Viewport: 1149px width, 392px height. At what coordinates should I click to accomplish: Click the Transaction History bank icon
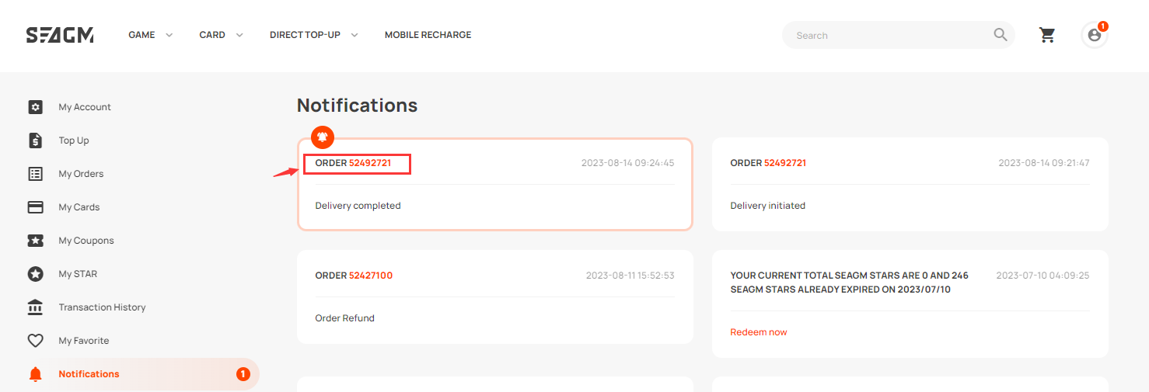[35, 307]
